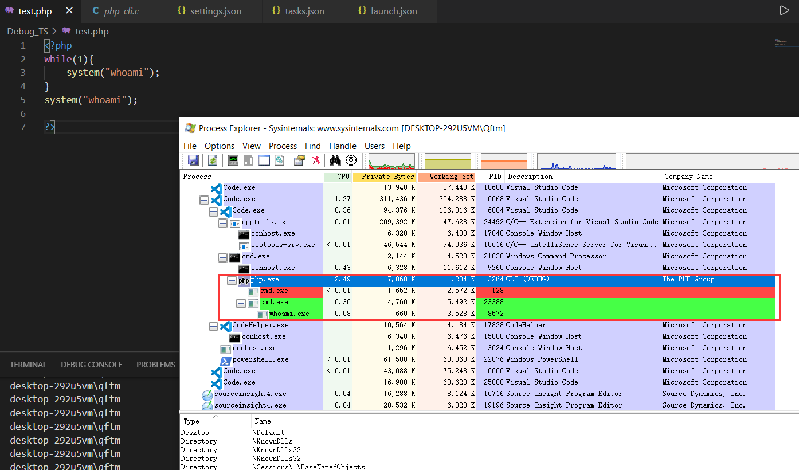799x470 pixels.
Task: Open the Find menu
Action: coord(313,146)
